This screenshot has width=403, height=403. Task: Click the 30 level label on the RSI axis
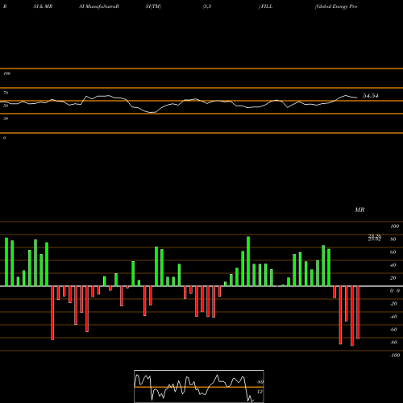[6, 118]
